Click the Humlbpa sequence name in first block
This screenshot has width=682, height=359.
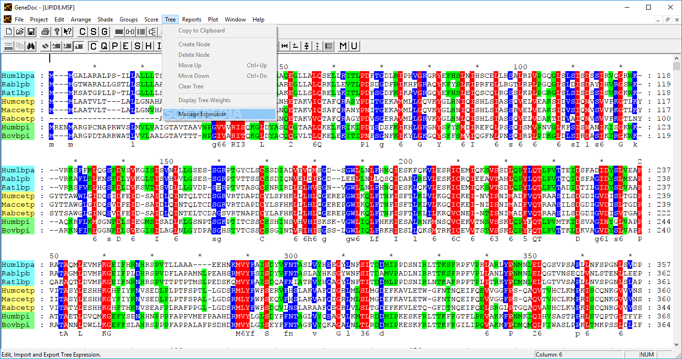click(x=18, y=75)
